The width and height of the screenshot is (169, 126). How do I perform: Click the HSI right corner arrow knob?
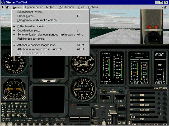click(24, 98)
